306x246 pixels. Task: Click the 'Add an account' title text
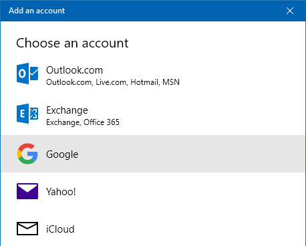coord(37,11)
